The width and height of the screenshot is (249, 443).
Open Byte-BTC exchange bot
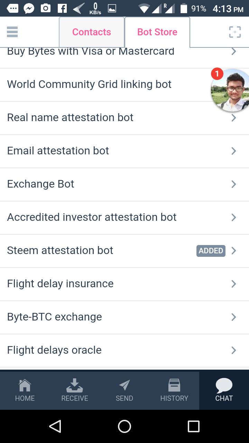(55, 317)
